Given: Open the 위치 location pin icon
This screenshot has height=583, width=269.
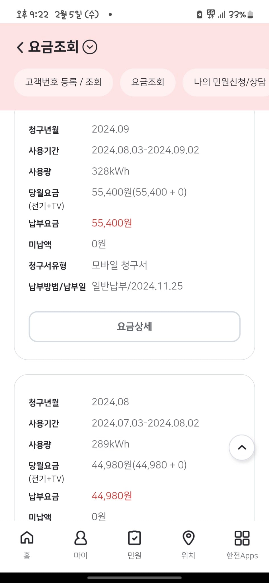Looking at the screenshot, I should coord(188,538).
